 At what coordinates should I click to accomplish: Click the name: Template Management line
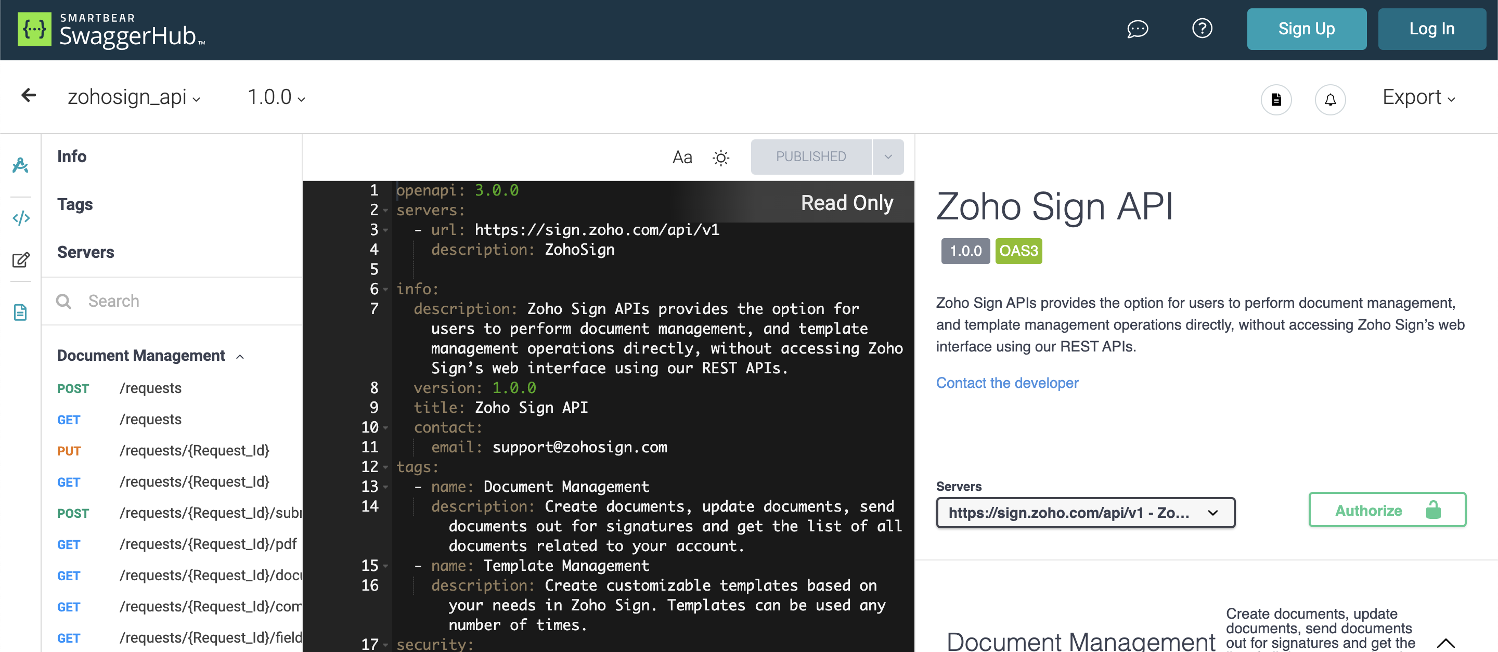tap(531, 566)
